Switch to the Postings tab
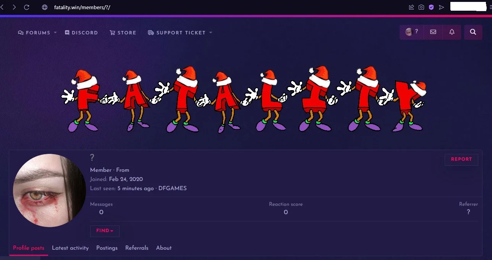The width and height of the screenshot is (492, 260). 107,248
